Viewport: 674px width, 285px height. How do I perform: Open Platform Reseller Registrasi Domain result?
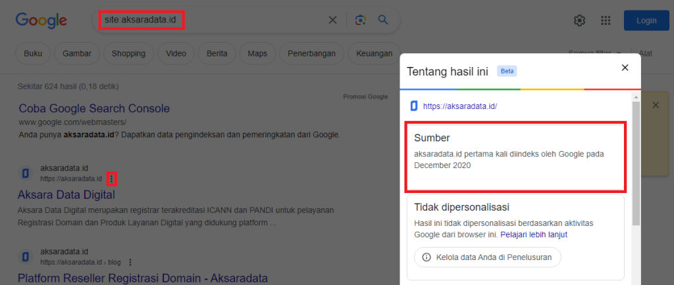coord(143,278)
